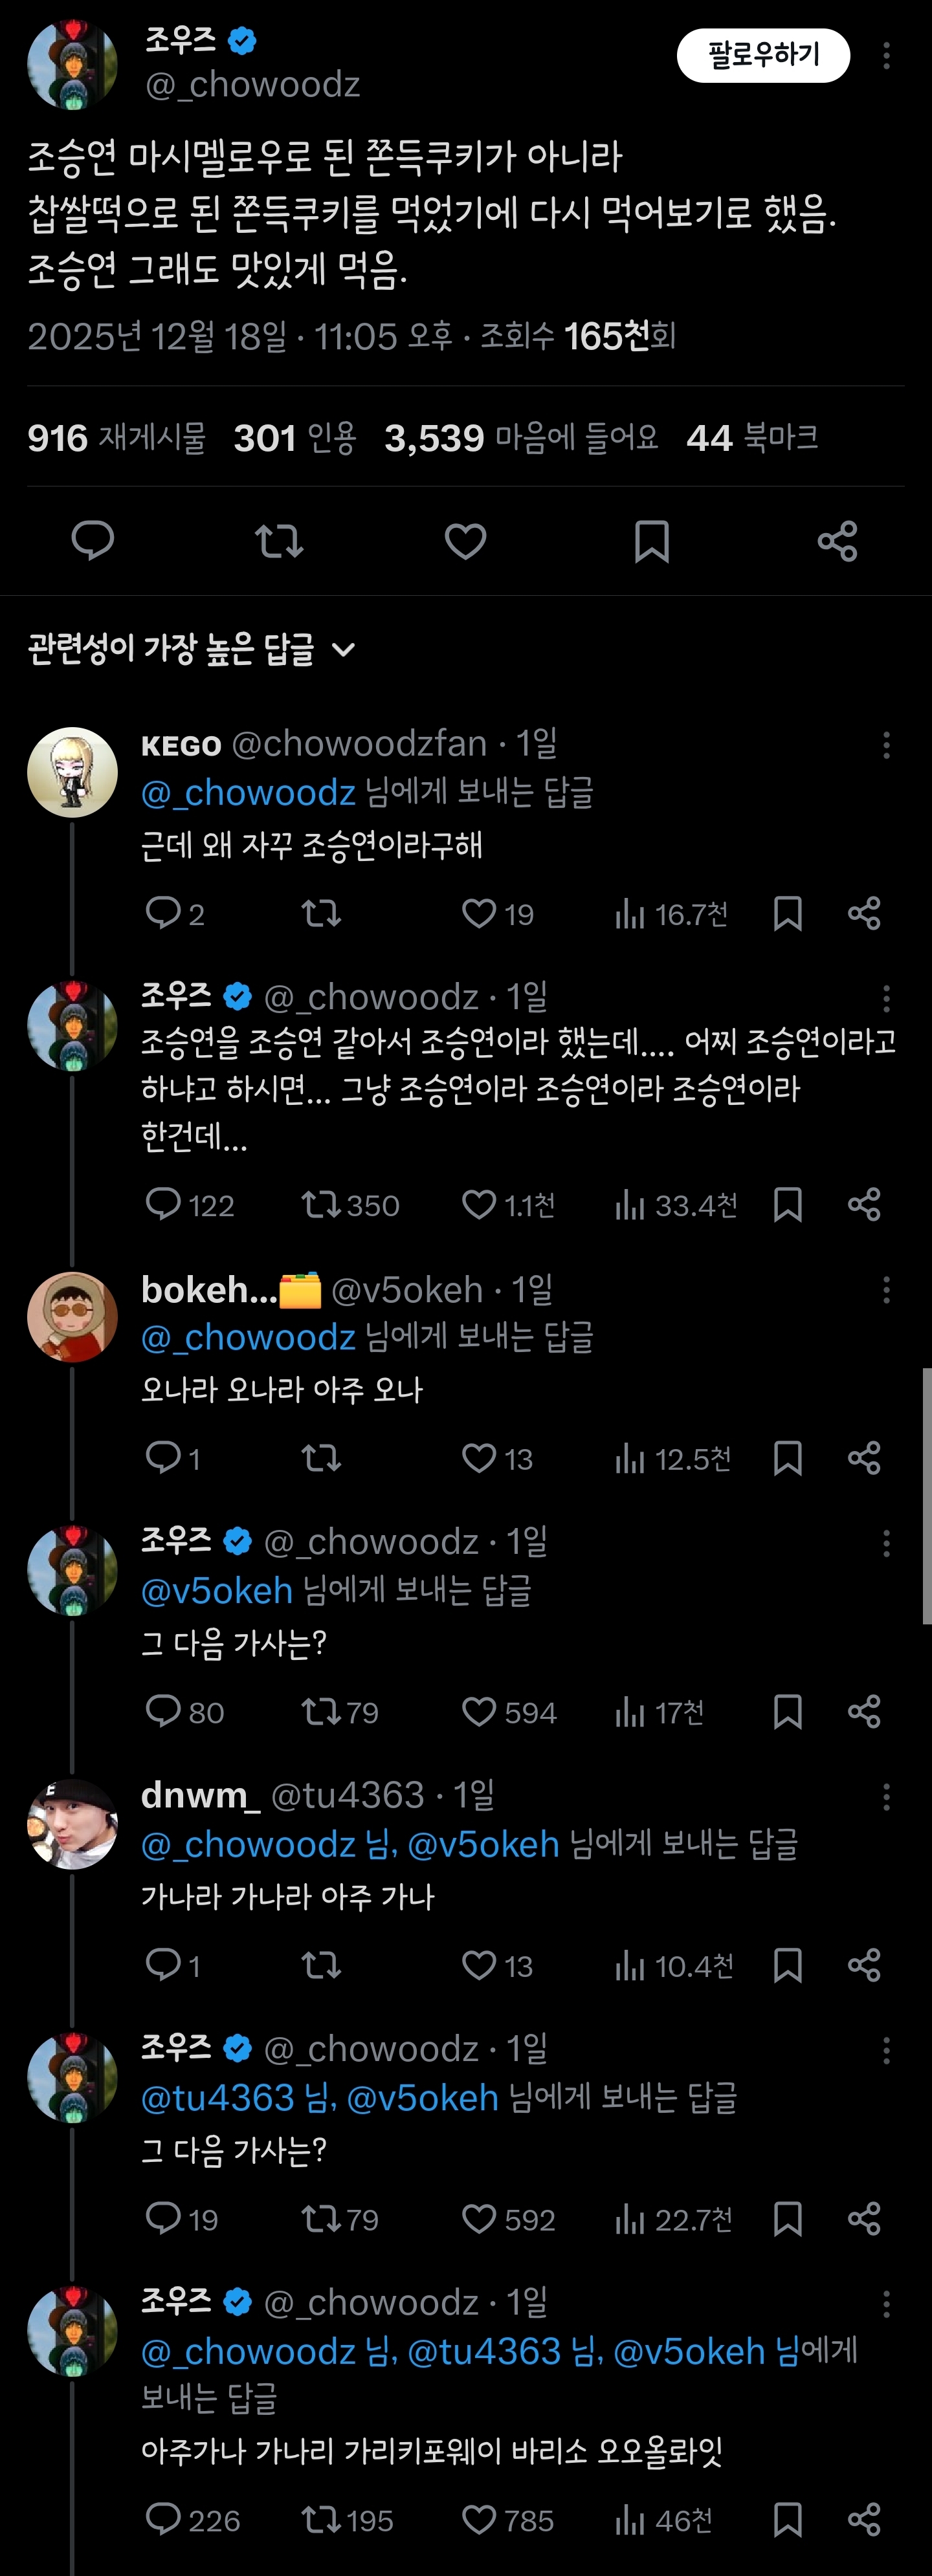The width and height of the screenshot is (932, 2576).
Task: Open the more options menu beside 팔로우하기
Action: (886, 56)
